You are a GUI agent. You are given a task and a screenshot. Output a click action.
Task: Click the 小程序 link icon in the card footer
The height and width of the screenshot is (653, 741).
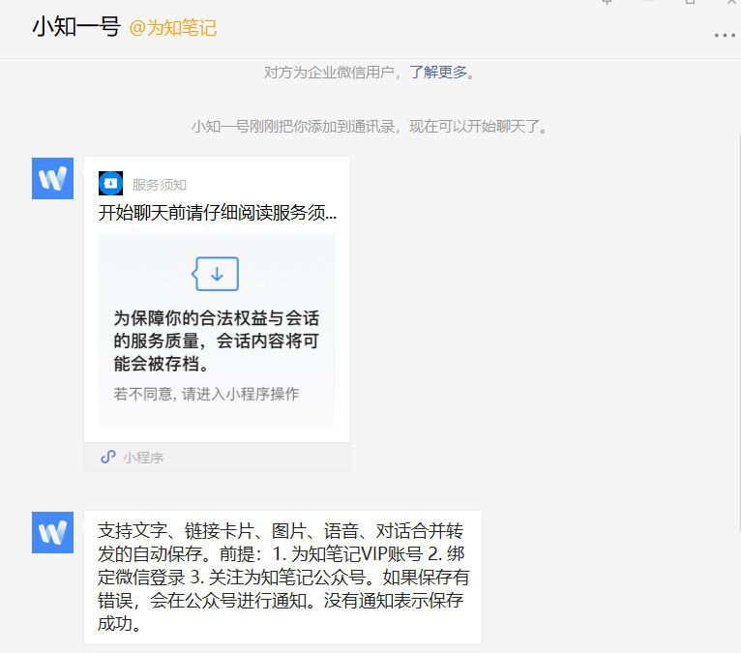108,457
